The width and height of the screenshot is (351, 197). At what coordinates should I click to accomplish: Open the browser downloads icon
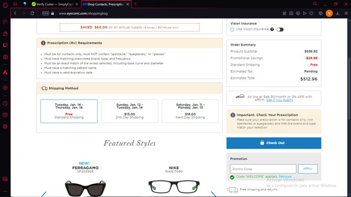[338, 13]
